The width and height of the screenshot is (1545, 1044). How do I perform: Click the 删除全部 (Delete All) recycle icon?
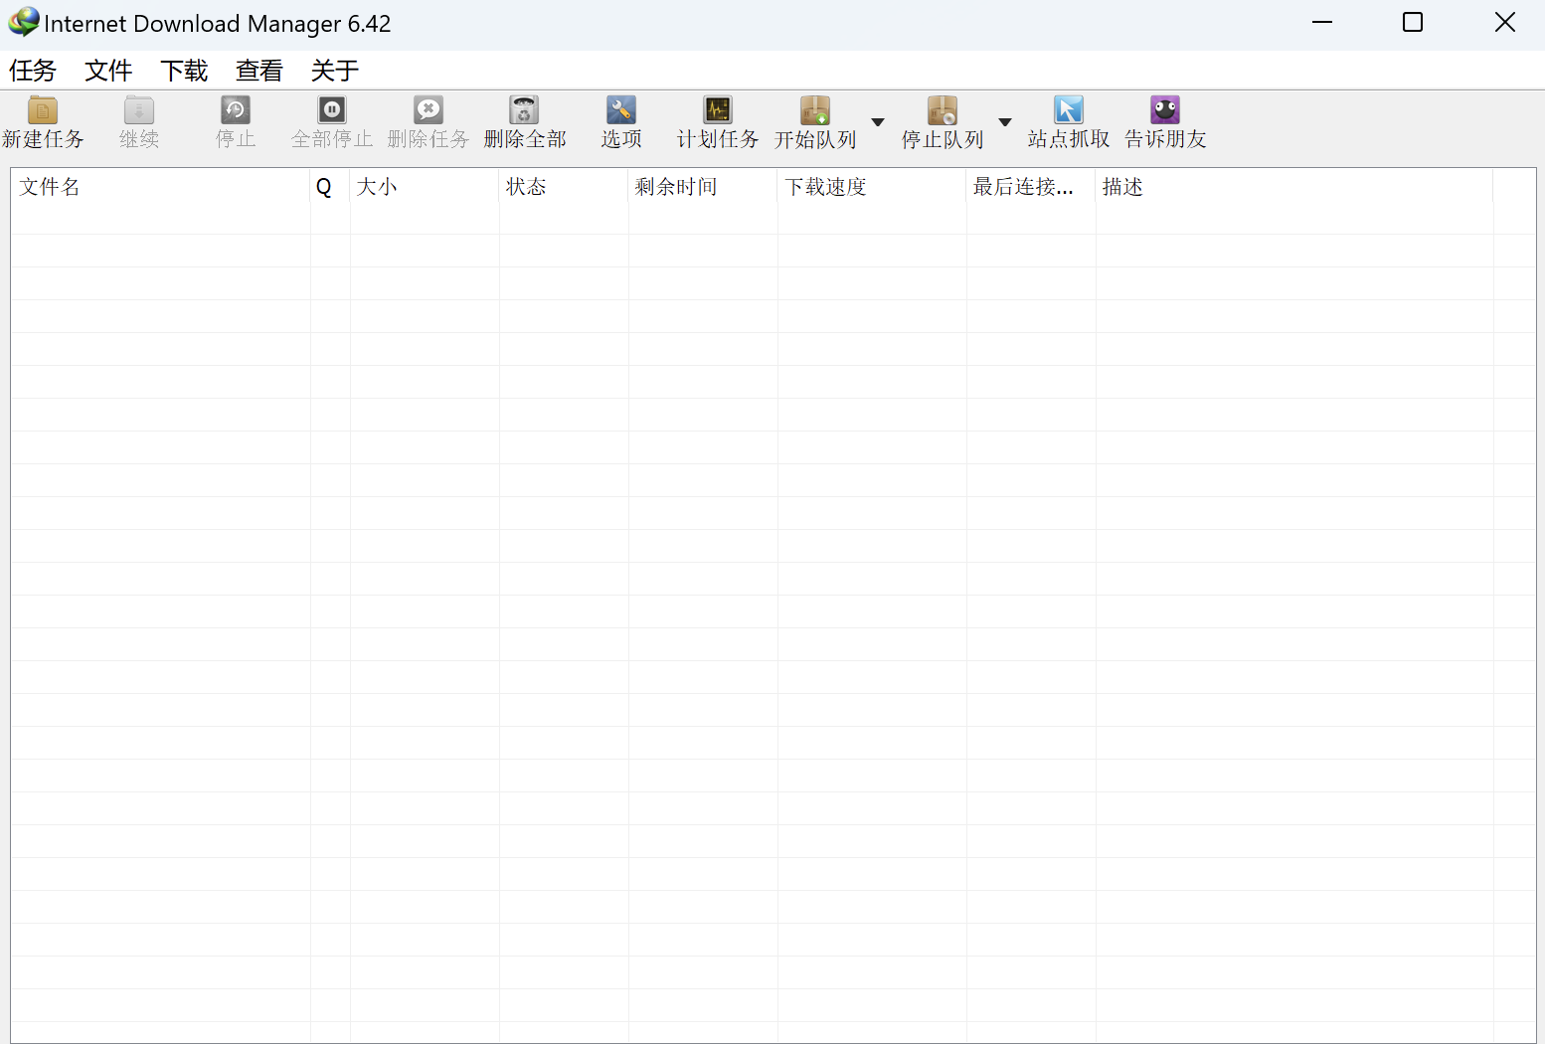(524, 110)
